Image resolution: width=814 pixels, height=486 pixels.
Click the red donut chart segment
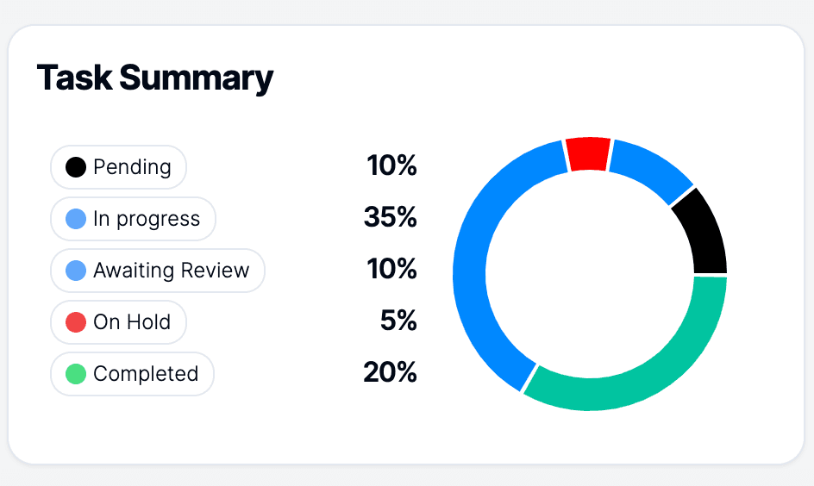click(x=588, y=153)
